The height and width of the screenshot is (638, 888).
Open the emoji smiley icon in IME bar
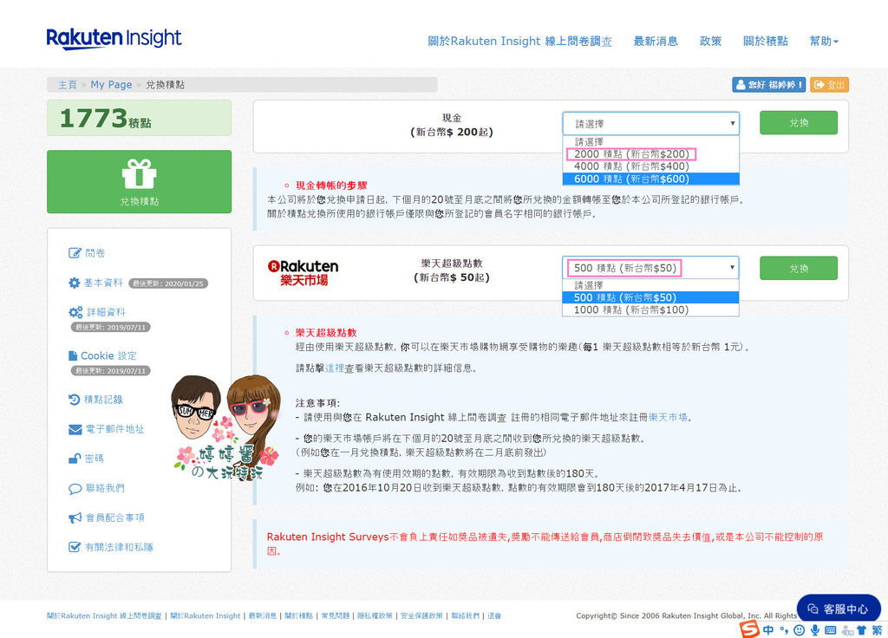pyautogui.click(x=799, y=630)
